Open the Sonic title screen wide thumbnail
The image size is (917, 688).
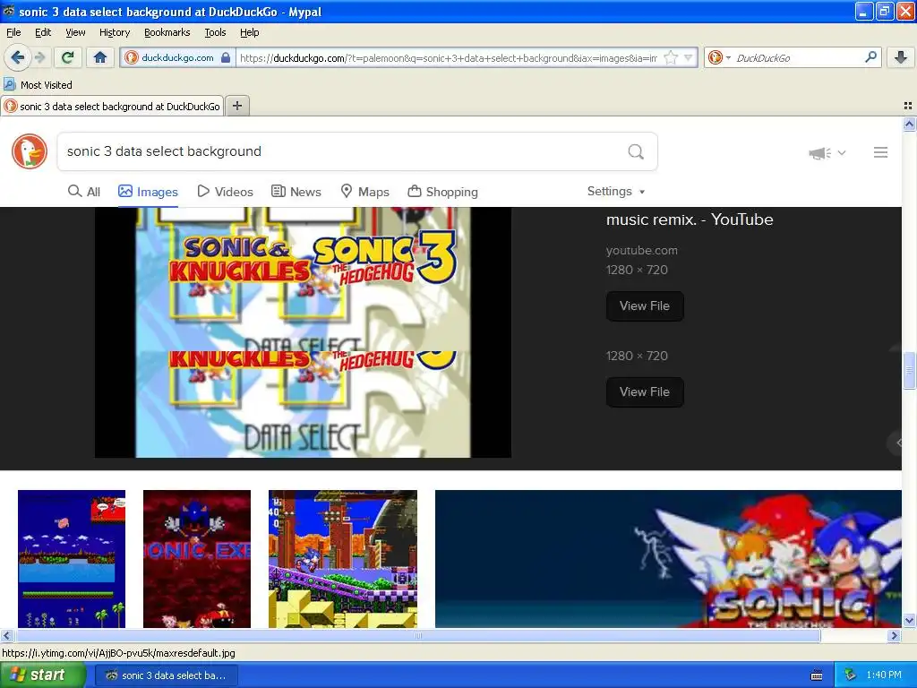(x=668, y=559)
